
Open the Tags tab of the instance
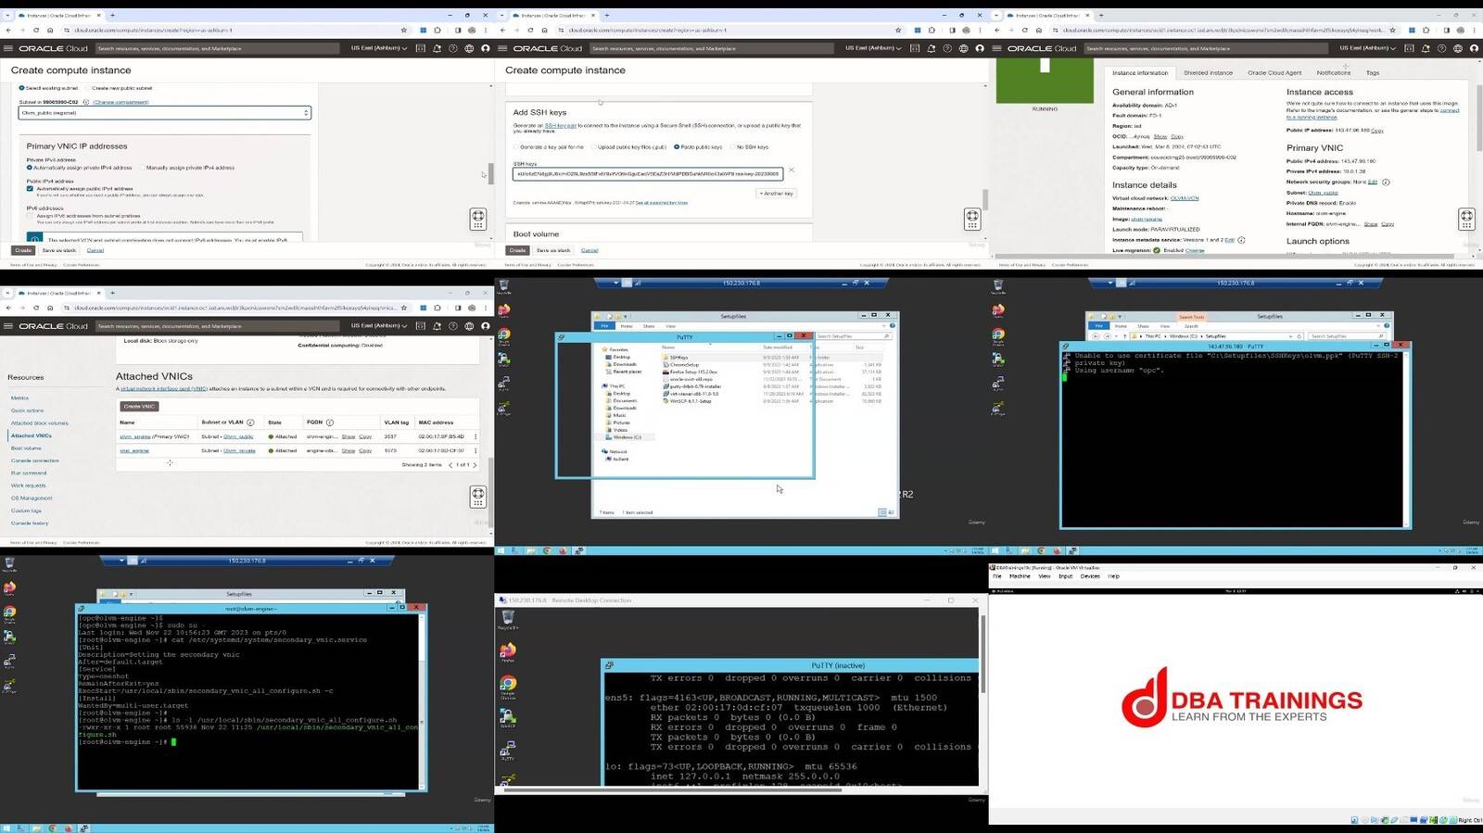(x=1373, y=72)
